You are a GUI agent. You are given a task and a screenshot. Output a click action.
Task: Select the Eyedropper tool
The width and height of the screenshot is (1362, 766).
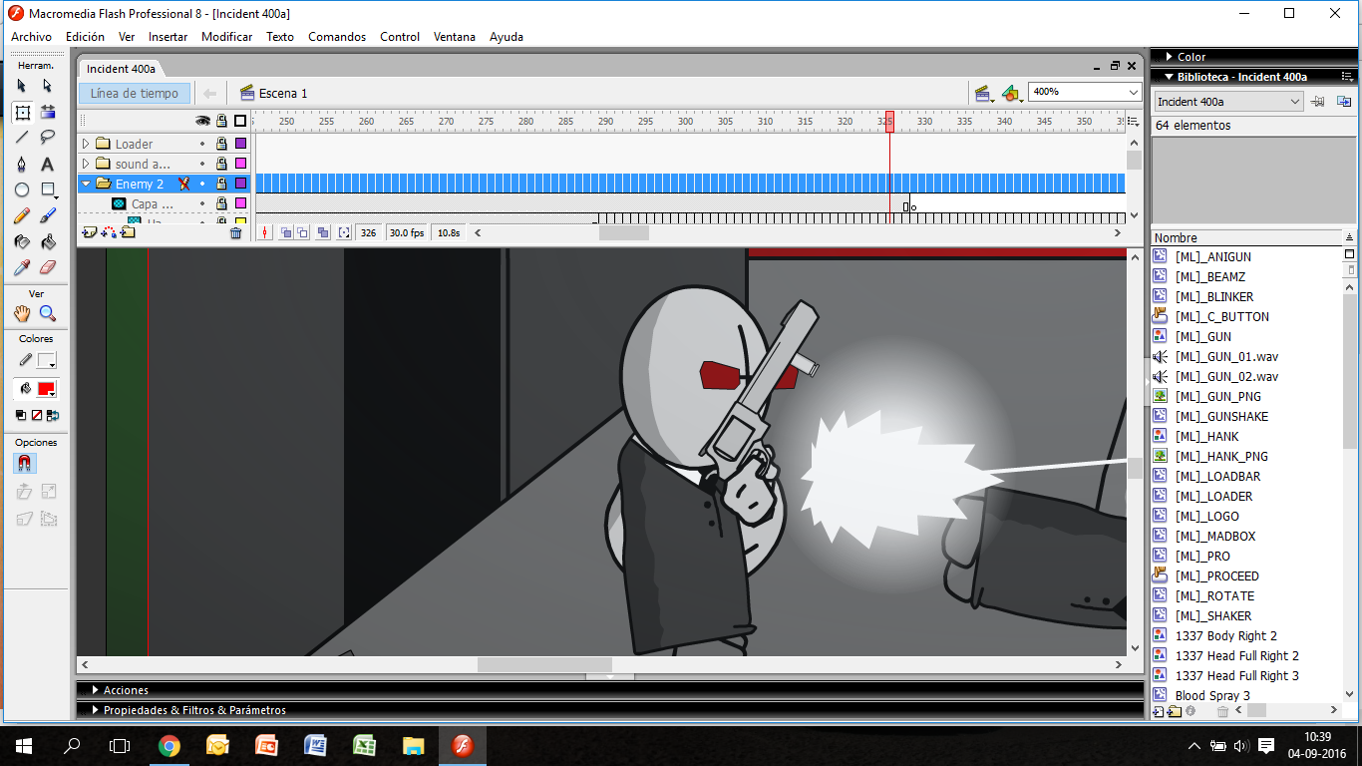(x=22, y=268)
